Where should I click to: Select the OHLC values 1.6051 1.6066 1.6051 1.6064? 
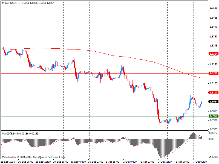pos(38,3)
